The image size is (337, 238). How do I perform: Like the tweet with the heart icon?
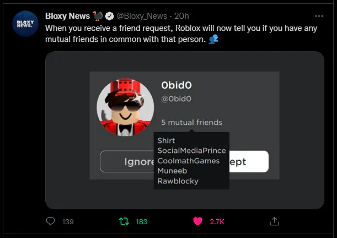(197, 221)
